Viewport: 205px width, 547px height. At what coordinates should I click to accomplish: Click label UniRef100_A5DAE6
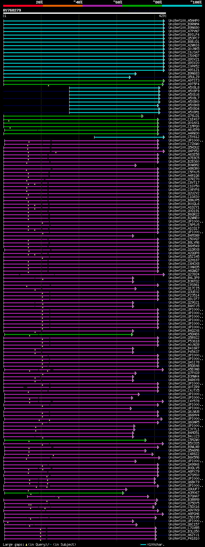(x=184, y=334)
